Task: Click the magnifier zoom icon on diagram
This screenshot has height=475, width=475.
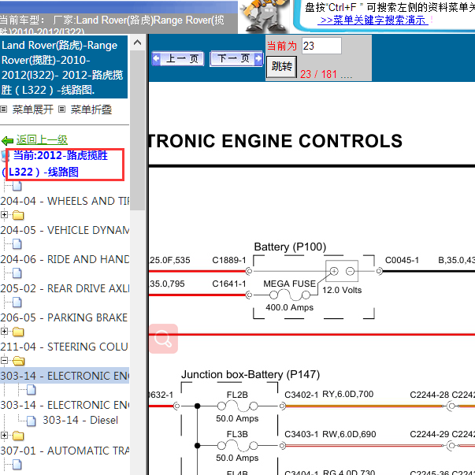Action: 163,339
